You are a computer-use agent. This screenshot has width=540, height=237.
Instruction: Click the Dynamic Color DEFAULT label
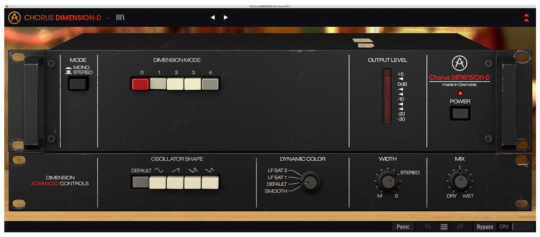(277, 184)
